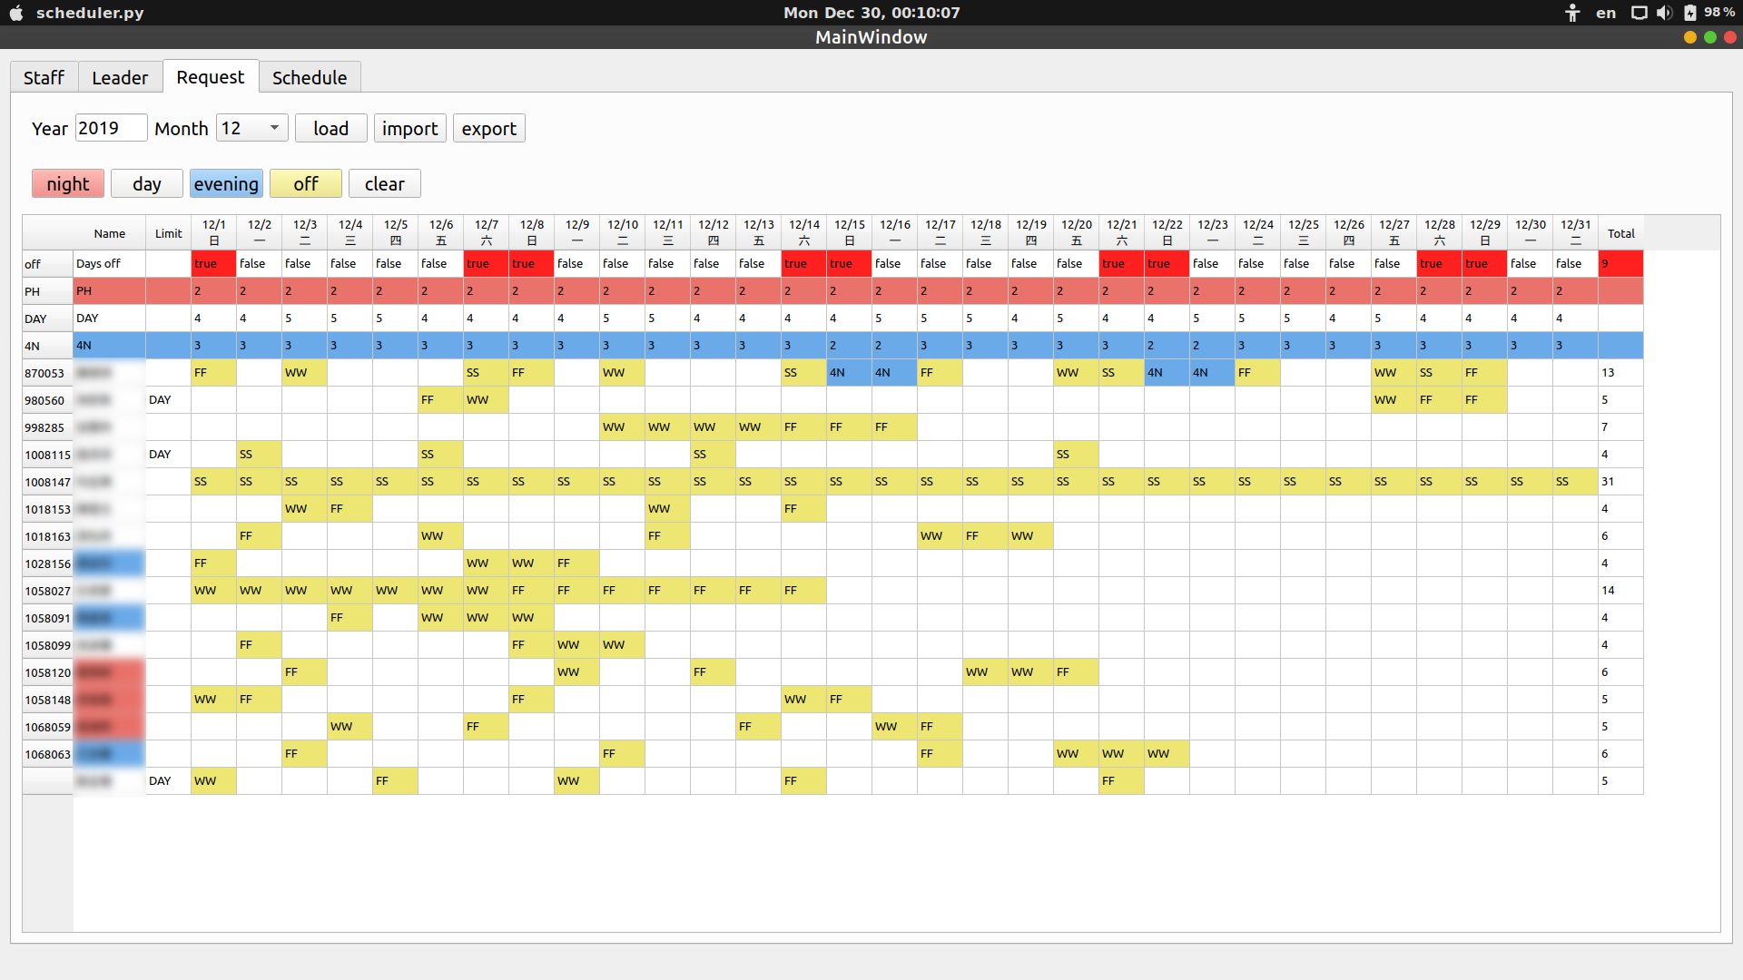Click the import button

tap(409, 128)
